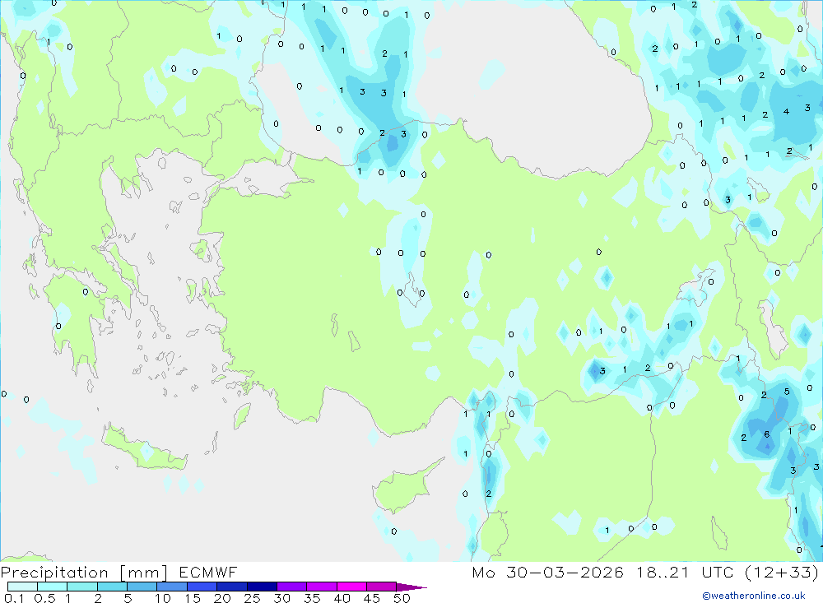Viewport: 823px width, 603px height.
Task: Click the legend label '50'
Action: 402,598
